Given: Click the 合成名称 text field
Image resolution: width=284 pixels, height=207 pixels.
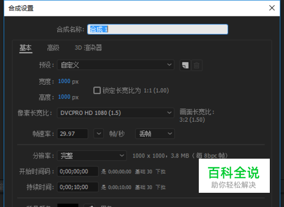Looking at the screenshot, I should tap(157, 29).
